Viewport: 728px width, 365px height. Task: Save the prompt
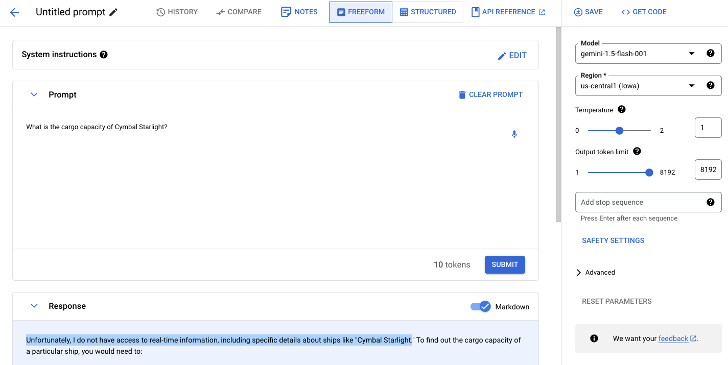pyautogui.click(x=588, y=12)
